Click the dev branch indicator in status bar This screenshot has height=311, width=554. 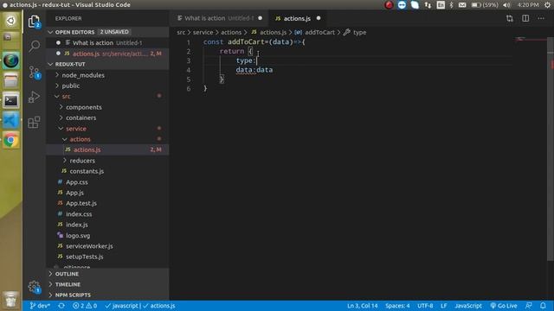(40, 306)
